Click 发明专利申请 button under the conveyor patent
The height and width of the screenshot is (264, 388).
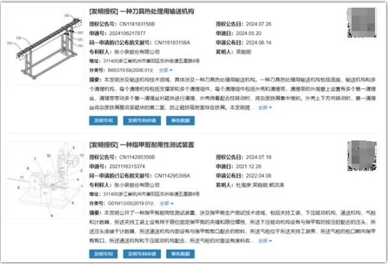pyautogui.click(x=142, y=121)
